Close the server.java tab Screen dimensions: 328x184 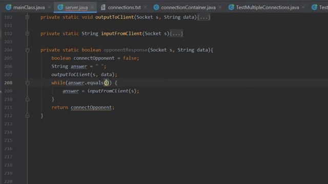(92, 7)
